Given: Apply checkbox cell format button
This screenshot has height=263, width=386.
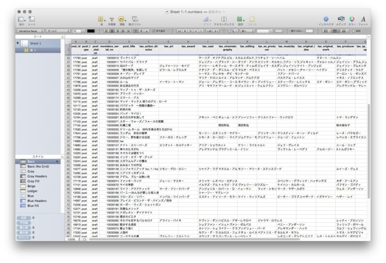Looking at the screenshot, I should tap(196, 31).
